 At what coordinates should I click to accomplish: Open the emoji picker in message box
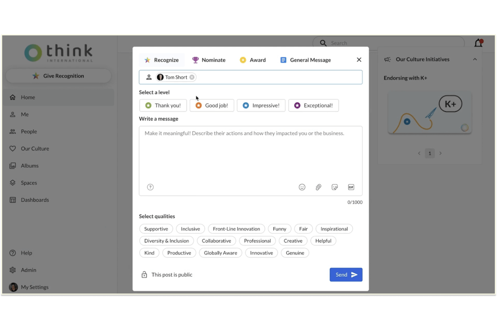302,187
